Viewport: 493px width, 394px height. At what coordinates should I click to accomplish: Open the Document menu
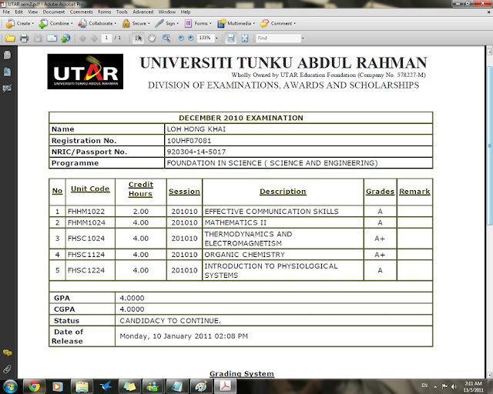click(54, 12)
